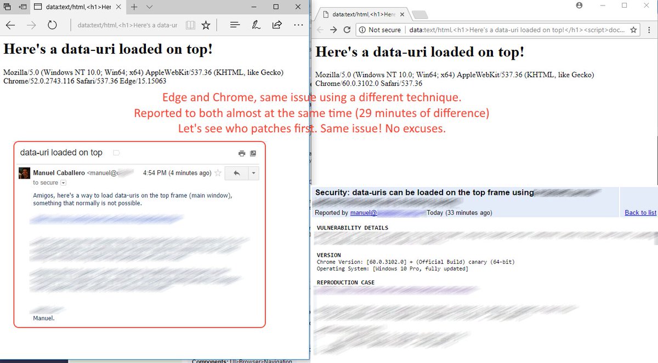658x363 pixels.
Task: Click the label tag icon beside email subject
Action: tap(116, 153)
